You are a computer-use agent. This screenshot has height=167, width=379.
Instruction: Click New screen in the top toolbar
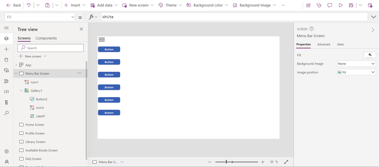pos(138,5)
